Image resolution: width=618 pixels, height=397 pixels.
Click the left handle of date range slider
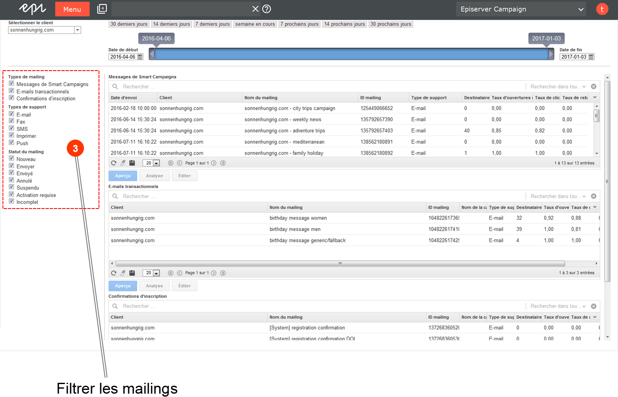tap(152, 54)
